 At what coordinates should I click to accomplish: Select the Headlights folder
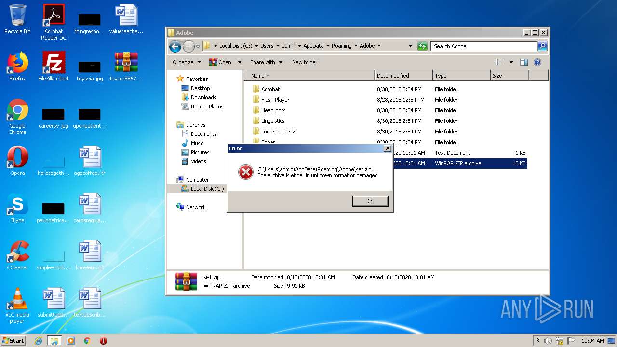coord(273,110)
